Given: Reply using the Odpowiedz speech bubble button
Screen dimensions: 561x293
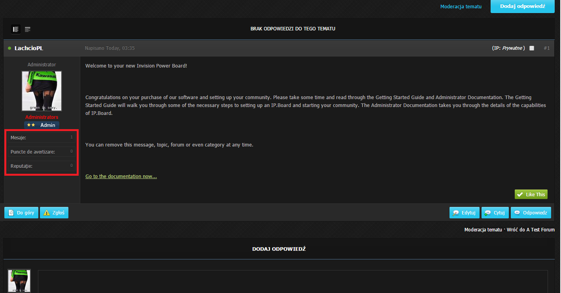Looking at the screenshot, I should pyautogui.click(x=531, y=213).
